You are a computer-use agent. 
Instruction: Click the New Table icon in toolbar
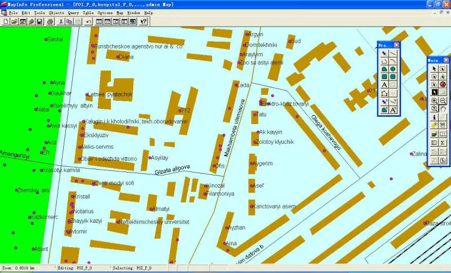[6, 21]
